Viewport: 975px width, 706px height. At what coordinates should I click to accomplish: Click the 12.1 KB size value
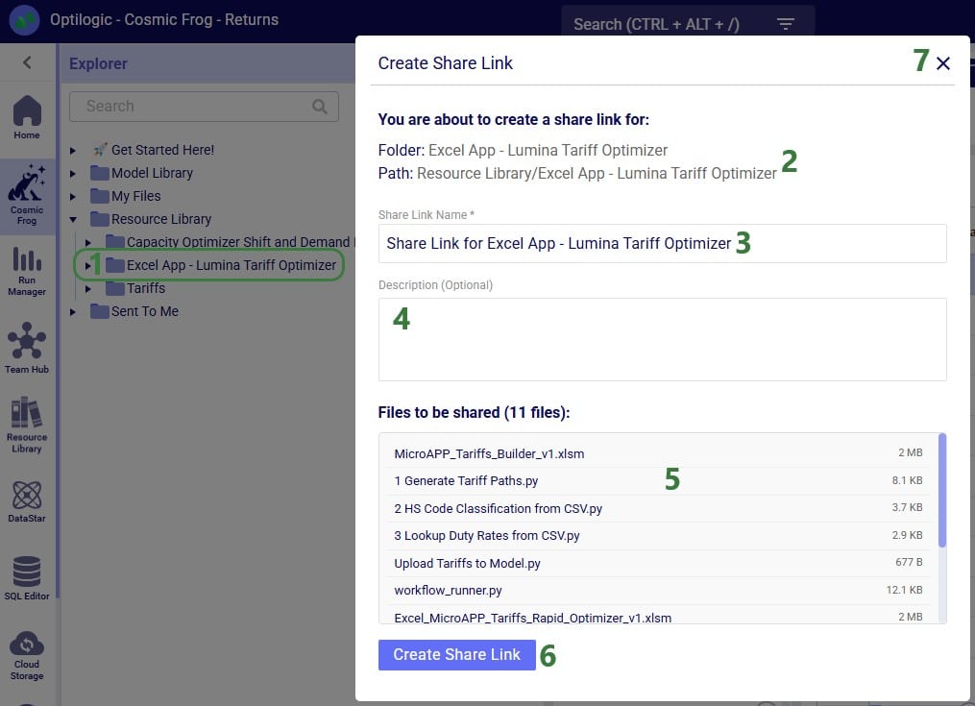(x=904, y=590)
